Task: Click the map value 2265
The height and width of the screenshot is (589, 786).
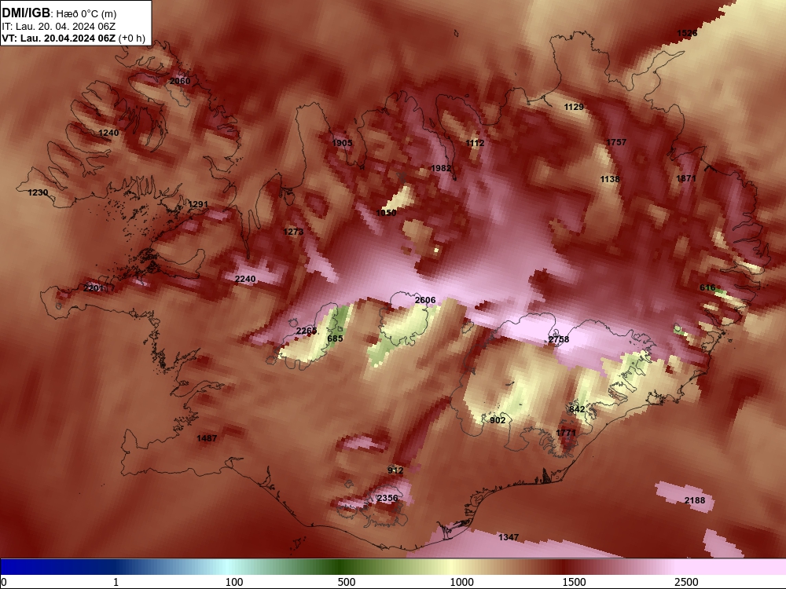Action: tap(307, 331)
